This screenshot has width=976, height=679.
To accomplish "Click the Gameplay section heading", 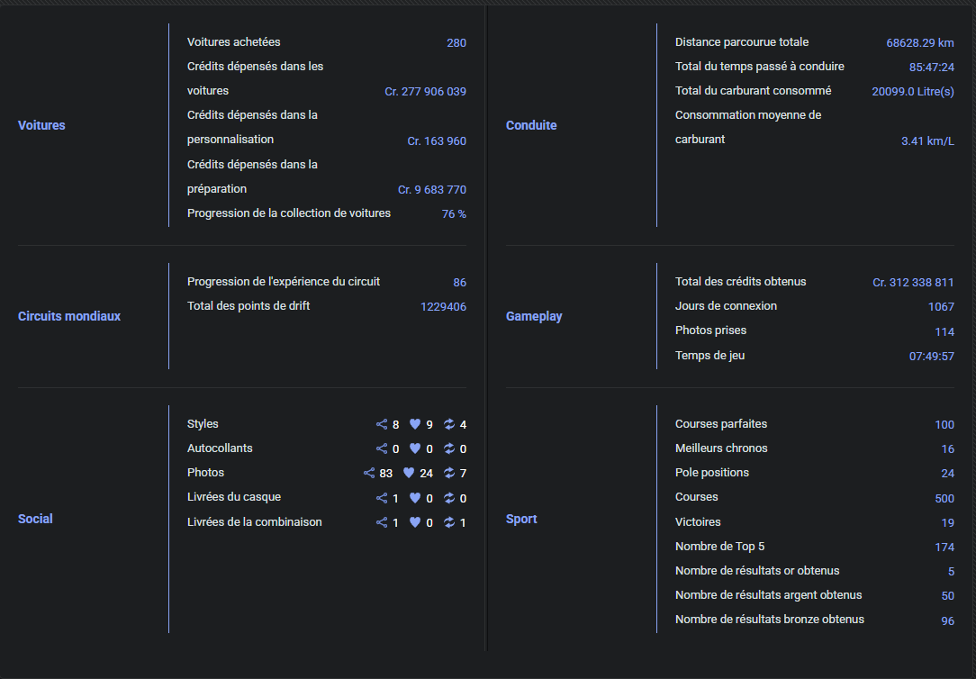I will coord(534,316).
